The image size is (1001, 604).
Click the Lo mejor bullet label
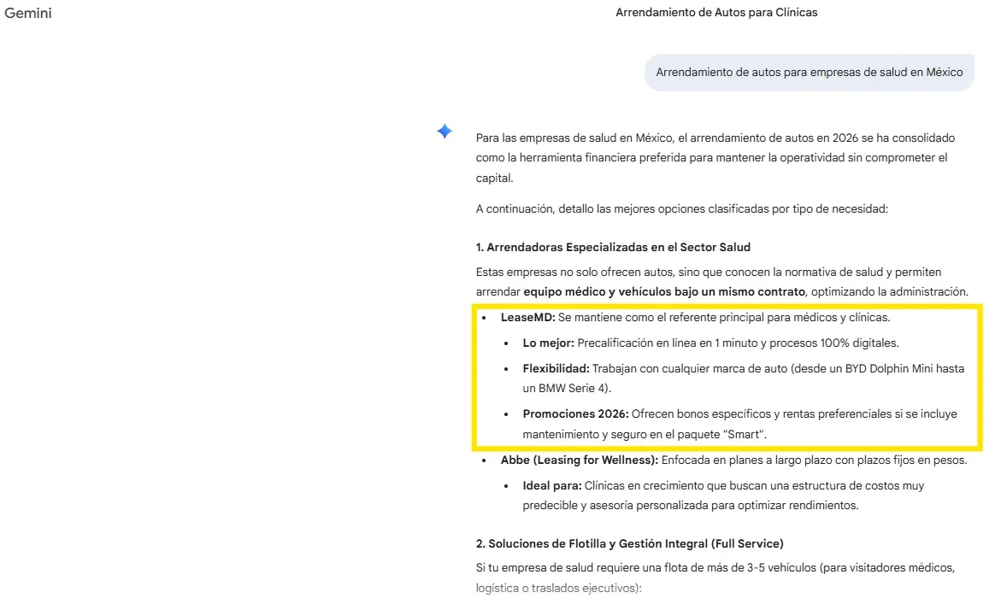point(549,343)
